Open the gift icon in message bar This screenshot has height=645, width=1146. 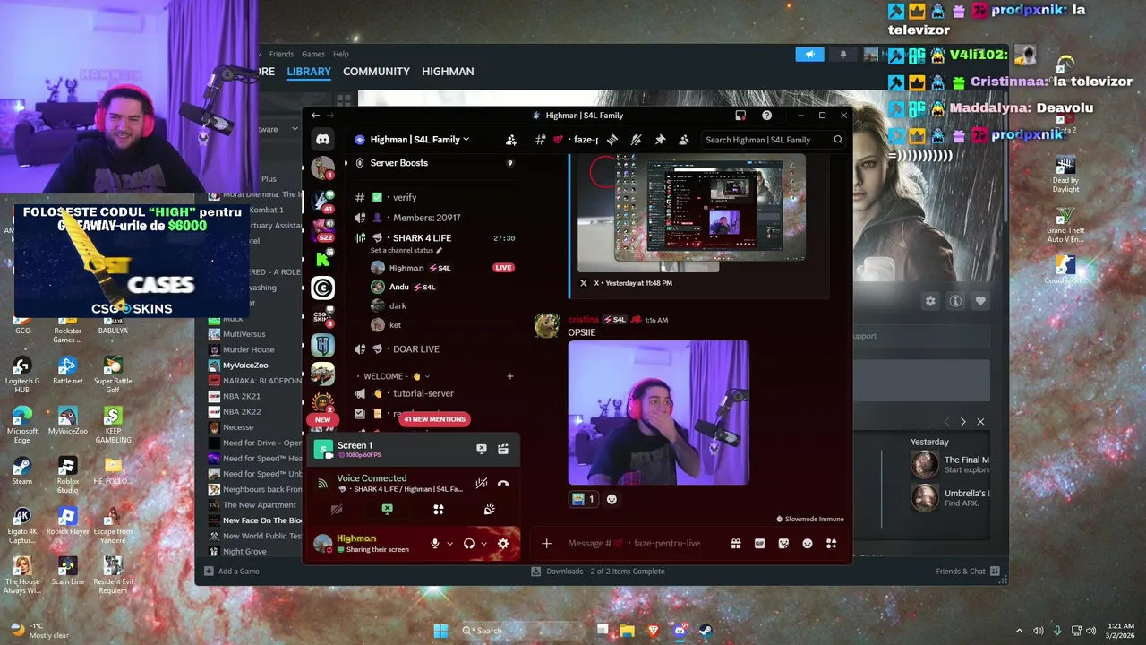[735, 544]
